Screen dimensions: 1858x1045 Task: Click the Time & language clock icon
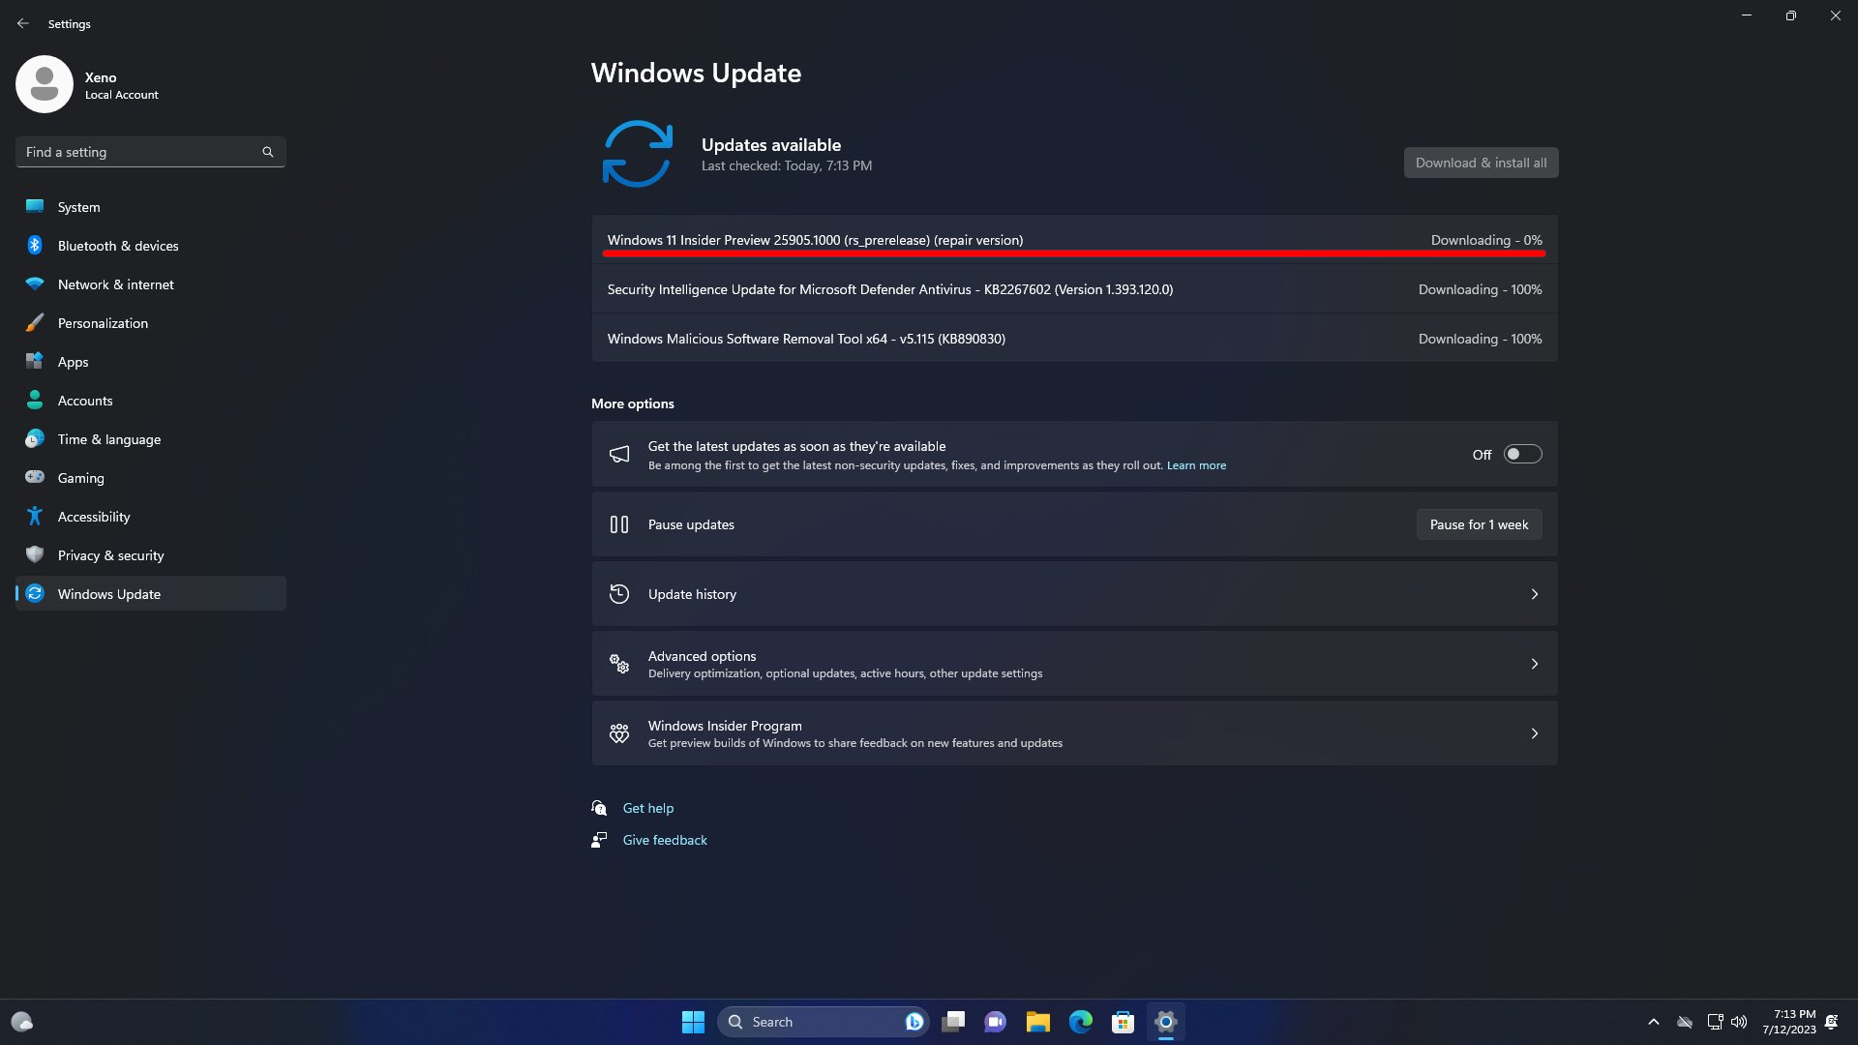click(x=35, y=438)
